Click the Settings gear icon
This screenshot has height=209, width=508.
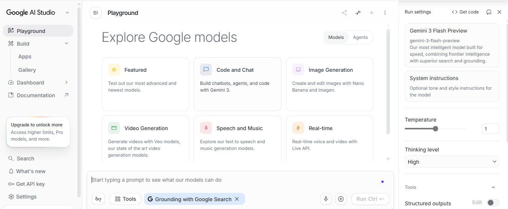[x=11, y=197]
